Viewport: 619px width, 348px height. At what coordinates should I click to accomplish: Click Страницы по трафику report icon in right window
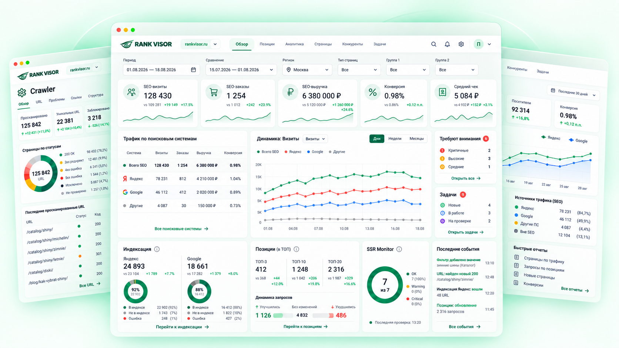516,257
